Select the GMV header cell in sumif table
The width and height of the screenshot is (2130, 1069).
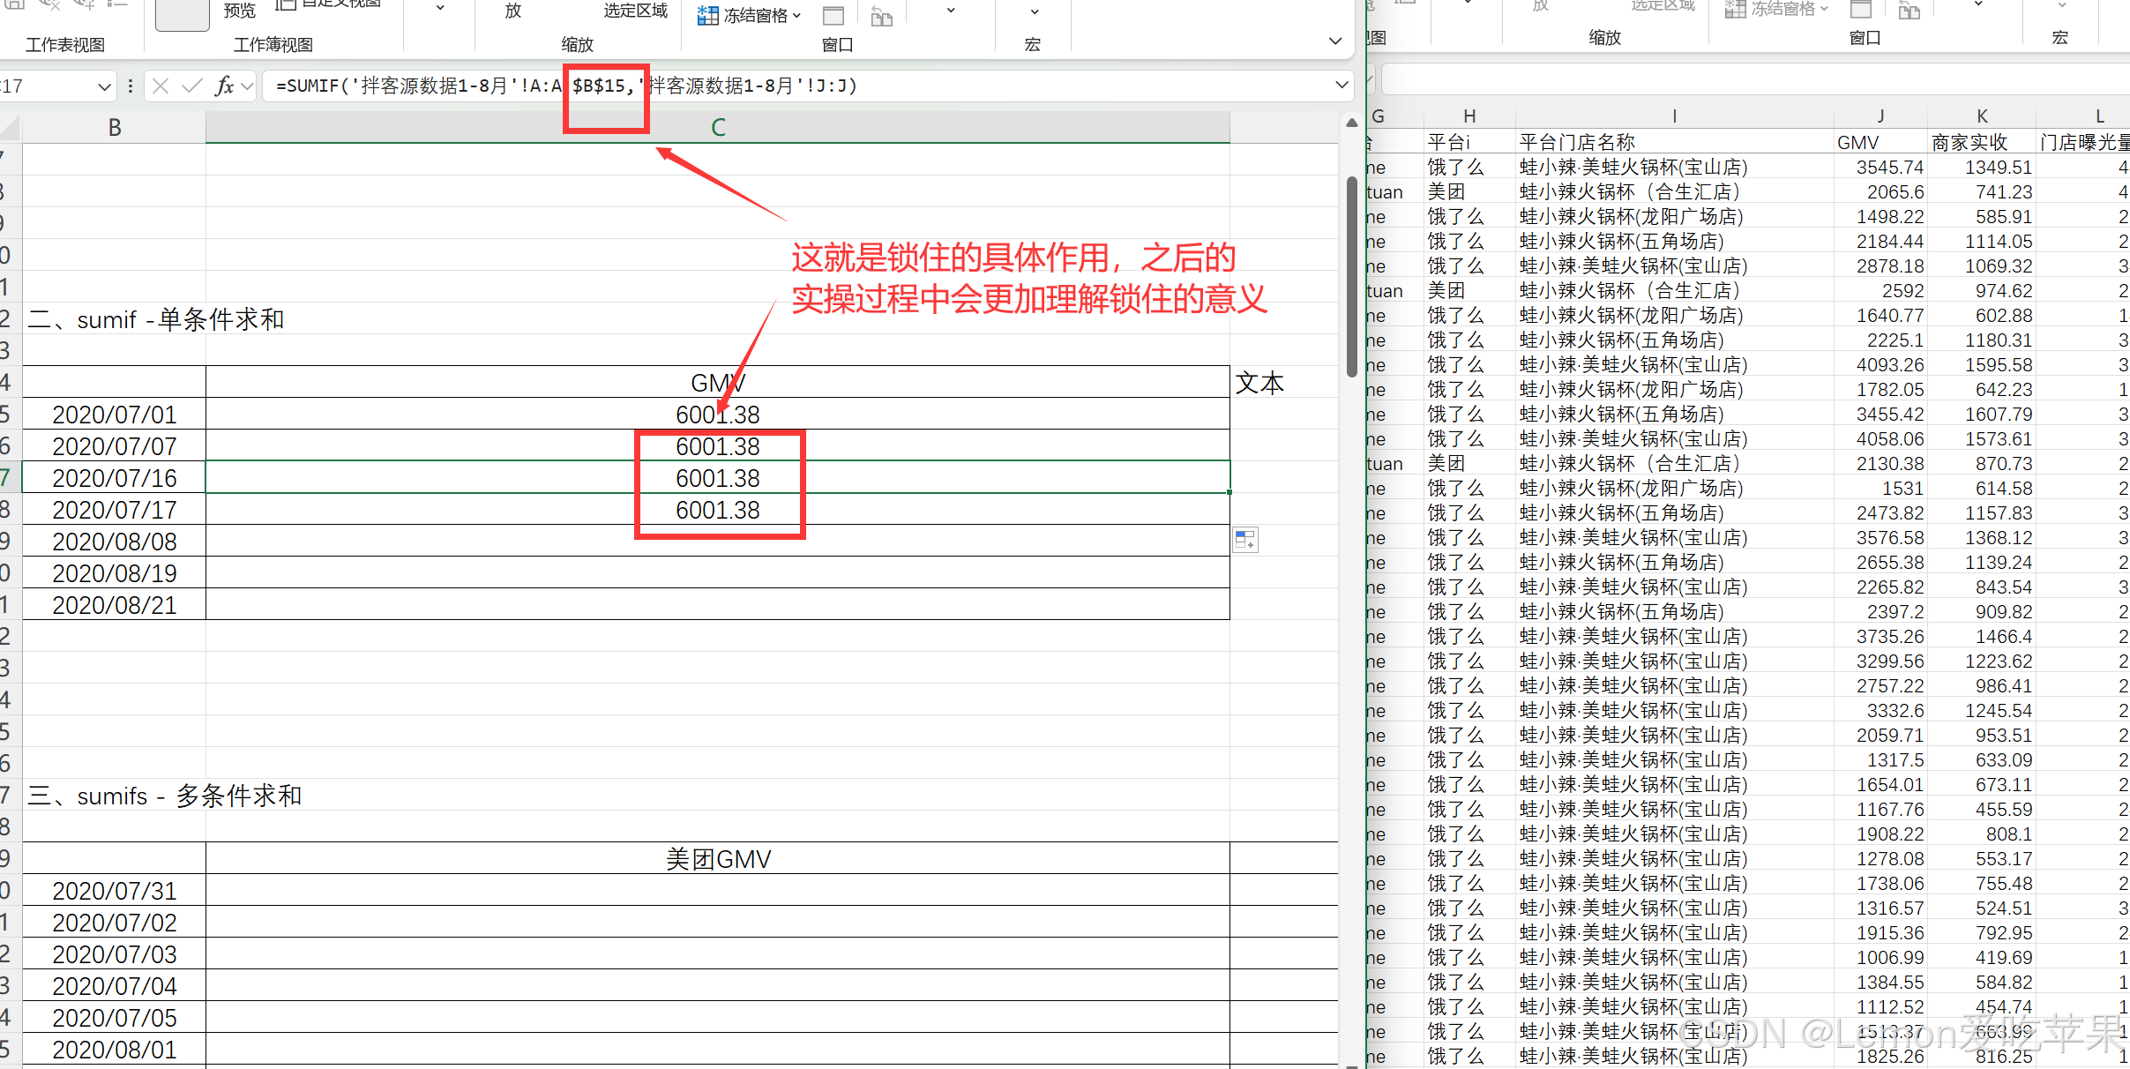[718, 383]
